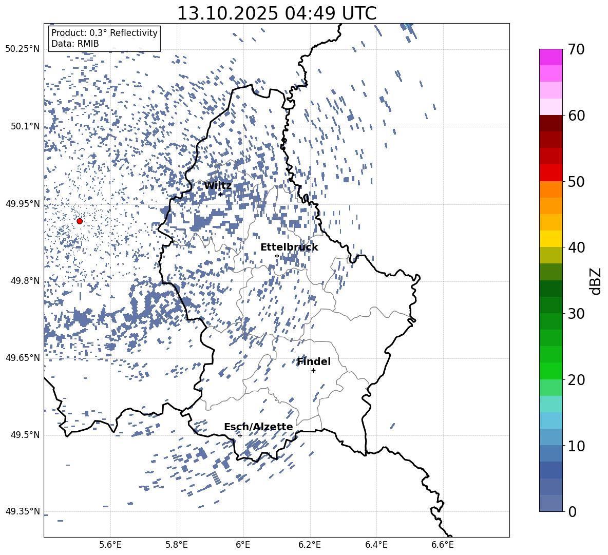Click the 0 tick label on colorbar
The height and width of the screenshot is (555, 608).
[572, 511]
